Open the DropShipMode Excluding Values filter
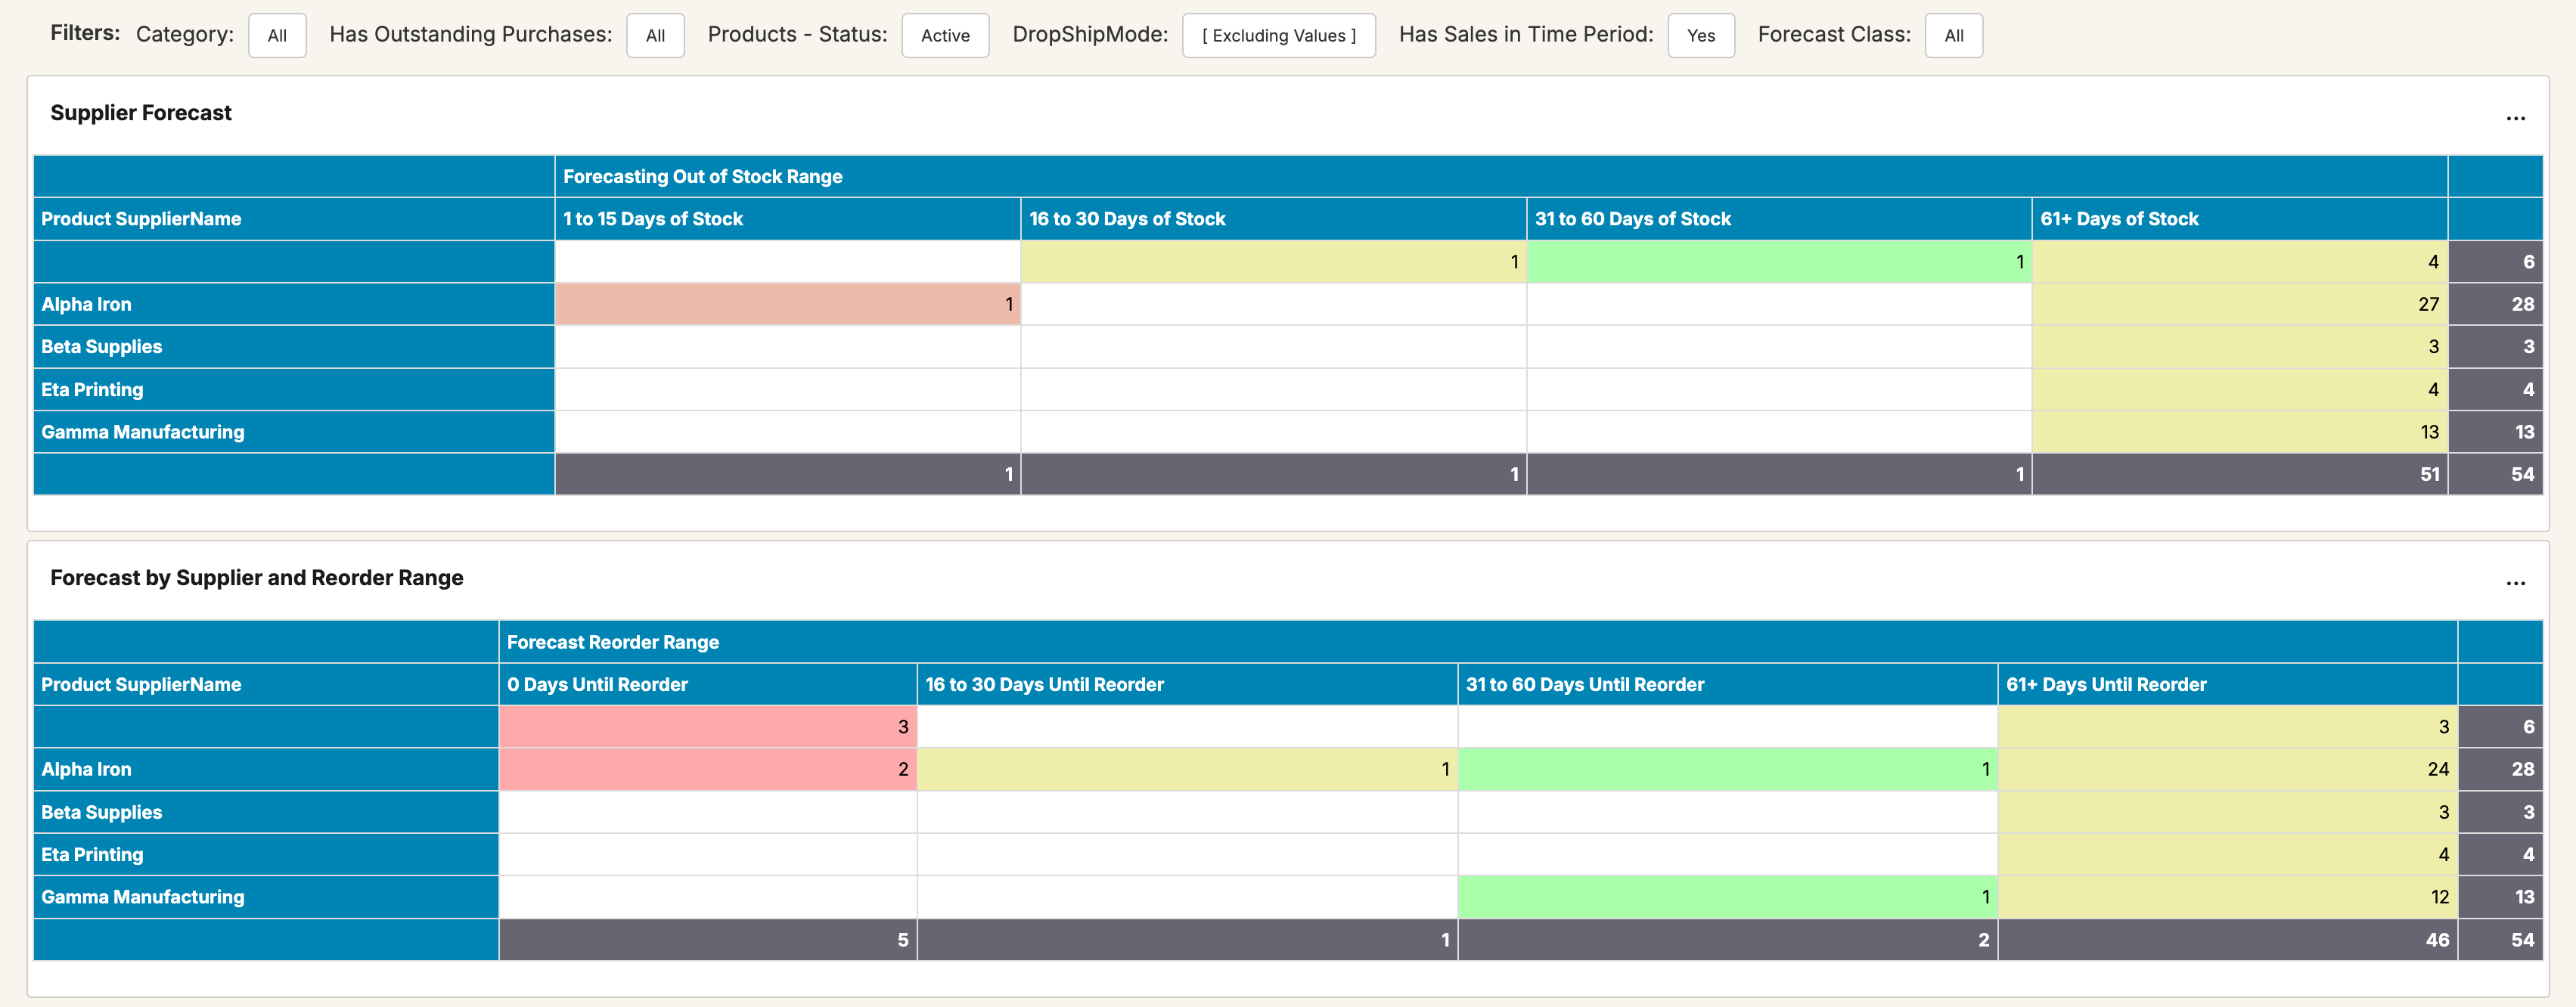This screenshot has width=2576, height=1007. point(1278,36)
